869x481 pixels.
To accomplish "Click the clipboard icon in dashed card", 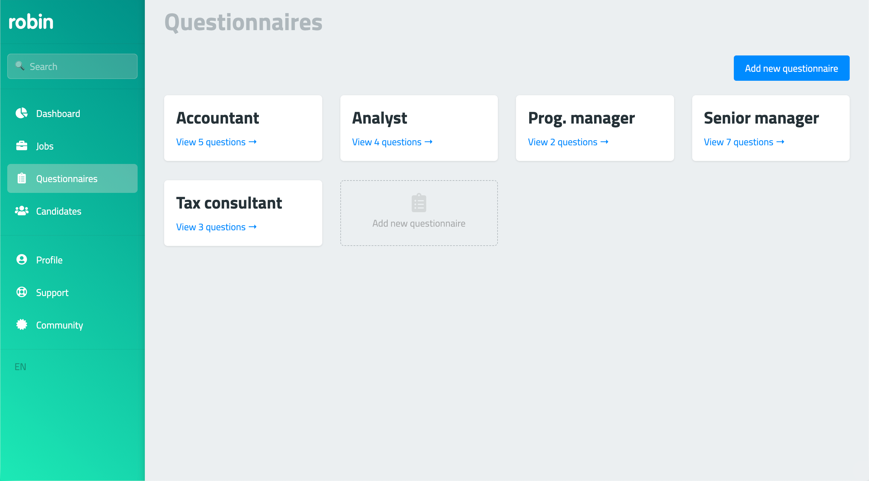I will pos(419,203).
